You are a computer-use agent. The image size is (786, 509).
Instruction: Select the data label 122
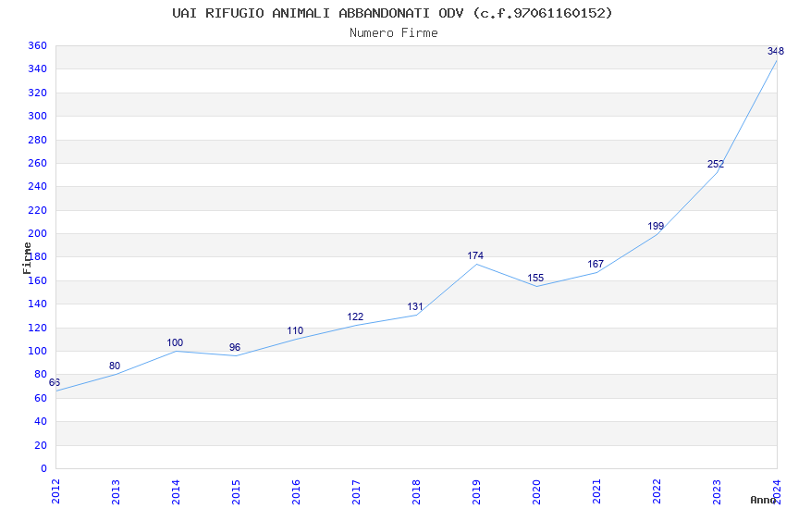[355, 317]
